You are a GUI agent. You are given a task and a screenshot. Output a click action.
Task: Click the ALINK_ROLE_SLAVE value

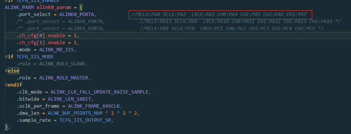[x=62, y=64]
